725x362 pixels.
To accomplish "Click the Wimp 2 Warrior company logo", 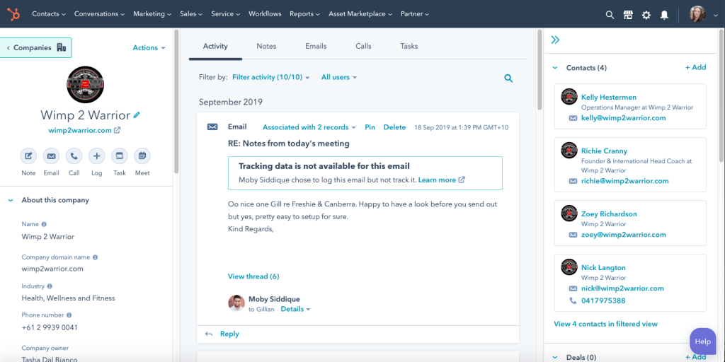I will (x=85, y=85).
